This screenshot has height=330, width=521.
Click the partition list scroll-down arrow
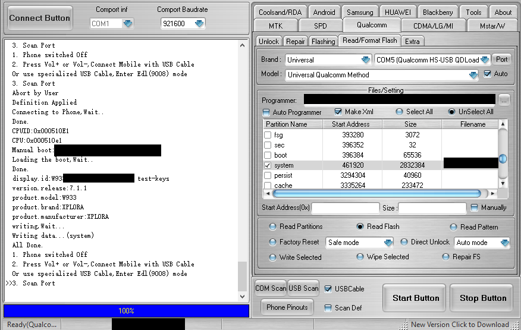tap(503, 183)
